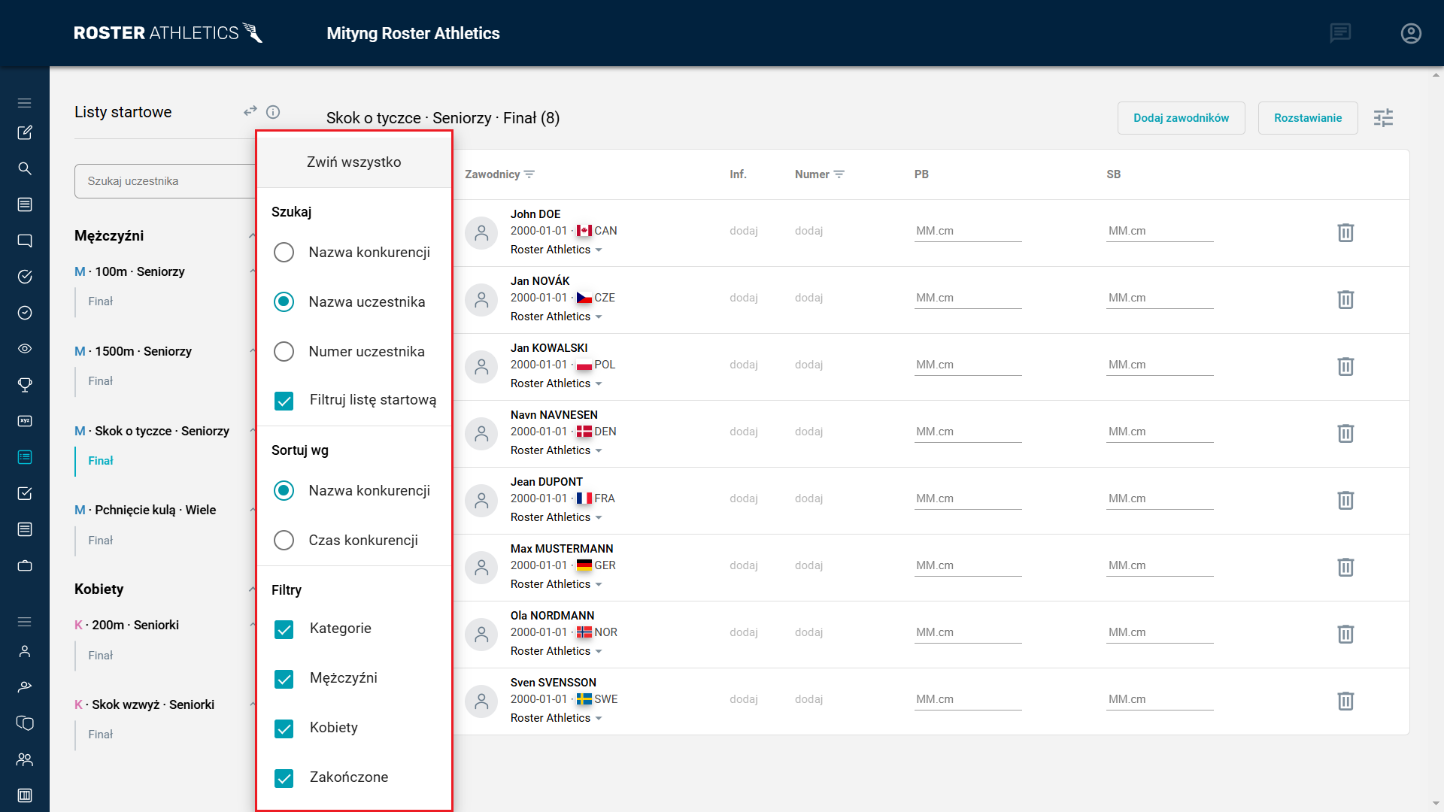Open the user account icon
The width and height of the screenshot is (1444, 812).
pos(1411,33)
